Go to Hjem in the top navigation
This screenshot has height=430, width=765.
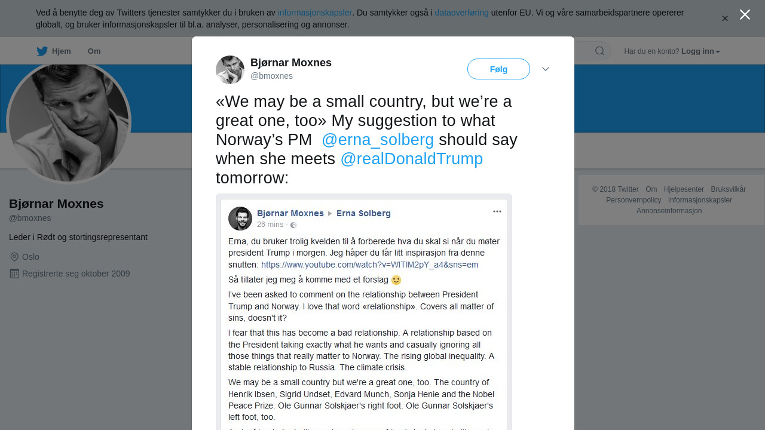pos(61,51)
